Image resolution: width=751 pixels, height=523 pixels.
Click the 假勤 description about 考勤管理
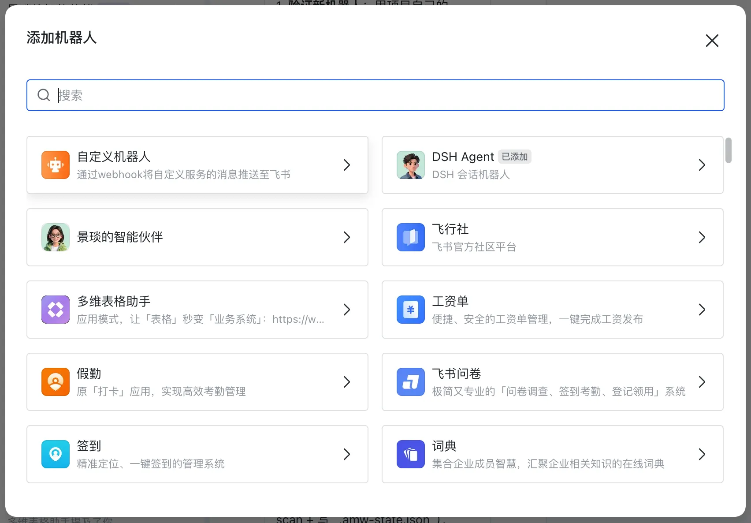(161, 392)
